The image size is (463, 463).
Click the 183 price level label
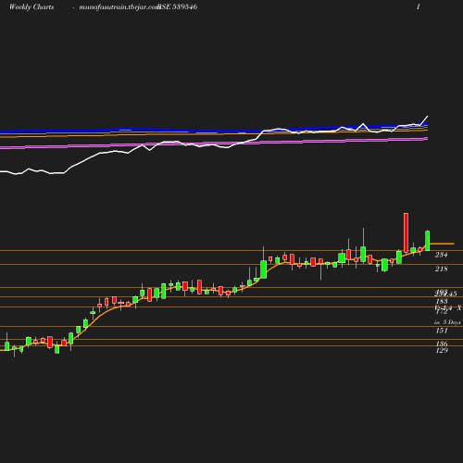tap(442, 301)
